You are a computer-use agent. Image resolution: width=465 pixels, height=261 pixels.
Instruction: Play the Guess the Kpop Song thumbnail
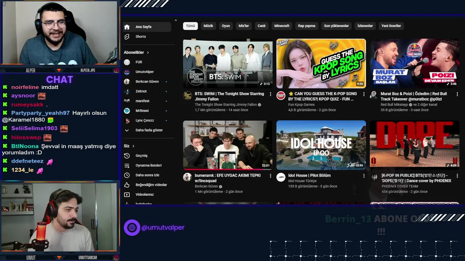click(x=321, y=63)
